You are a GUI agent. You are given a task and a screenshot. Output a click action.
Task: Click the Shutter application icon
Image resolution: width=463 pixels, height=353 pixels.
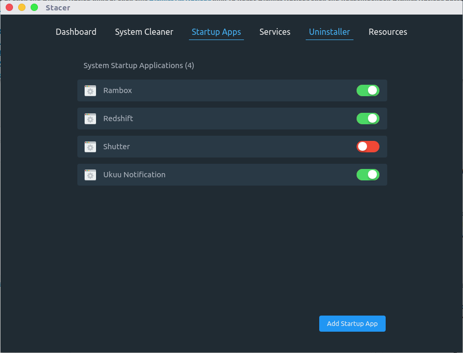90,147
